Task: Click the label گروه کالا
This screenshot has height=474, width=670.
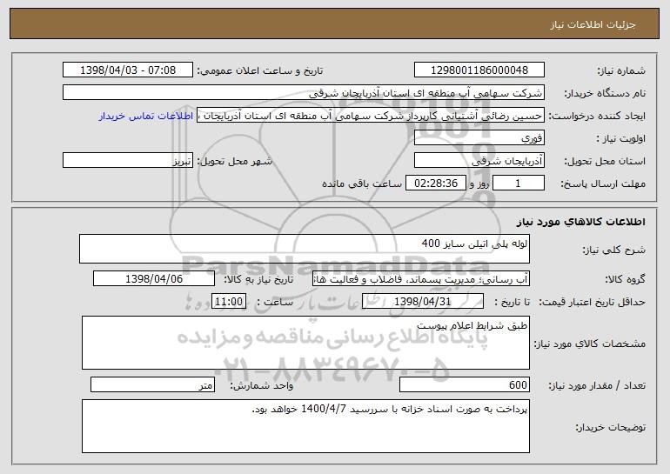Action: coord(626,279)
